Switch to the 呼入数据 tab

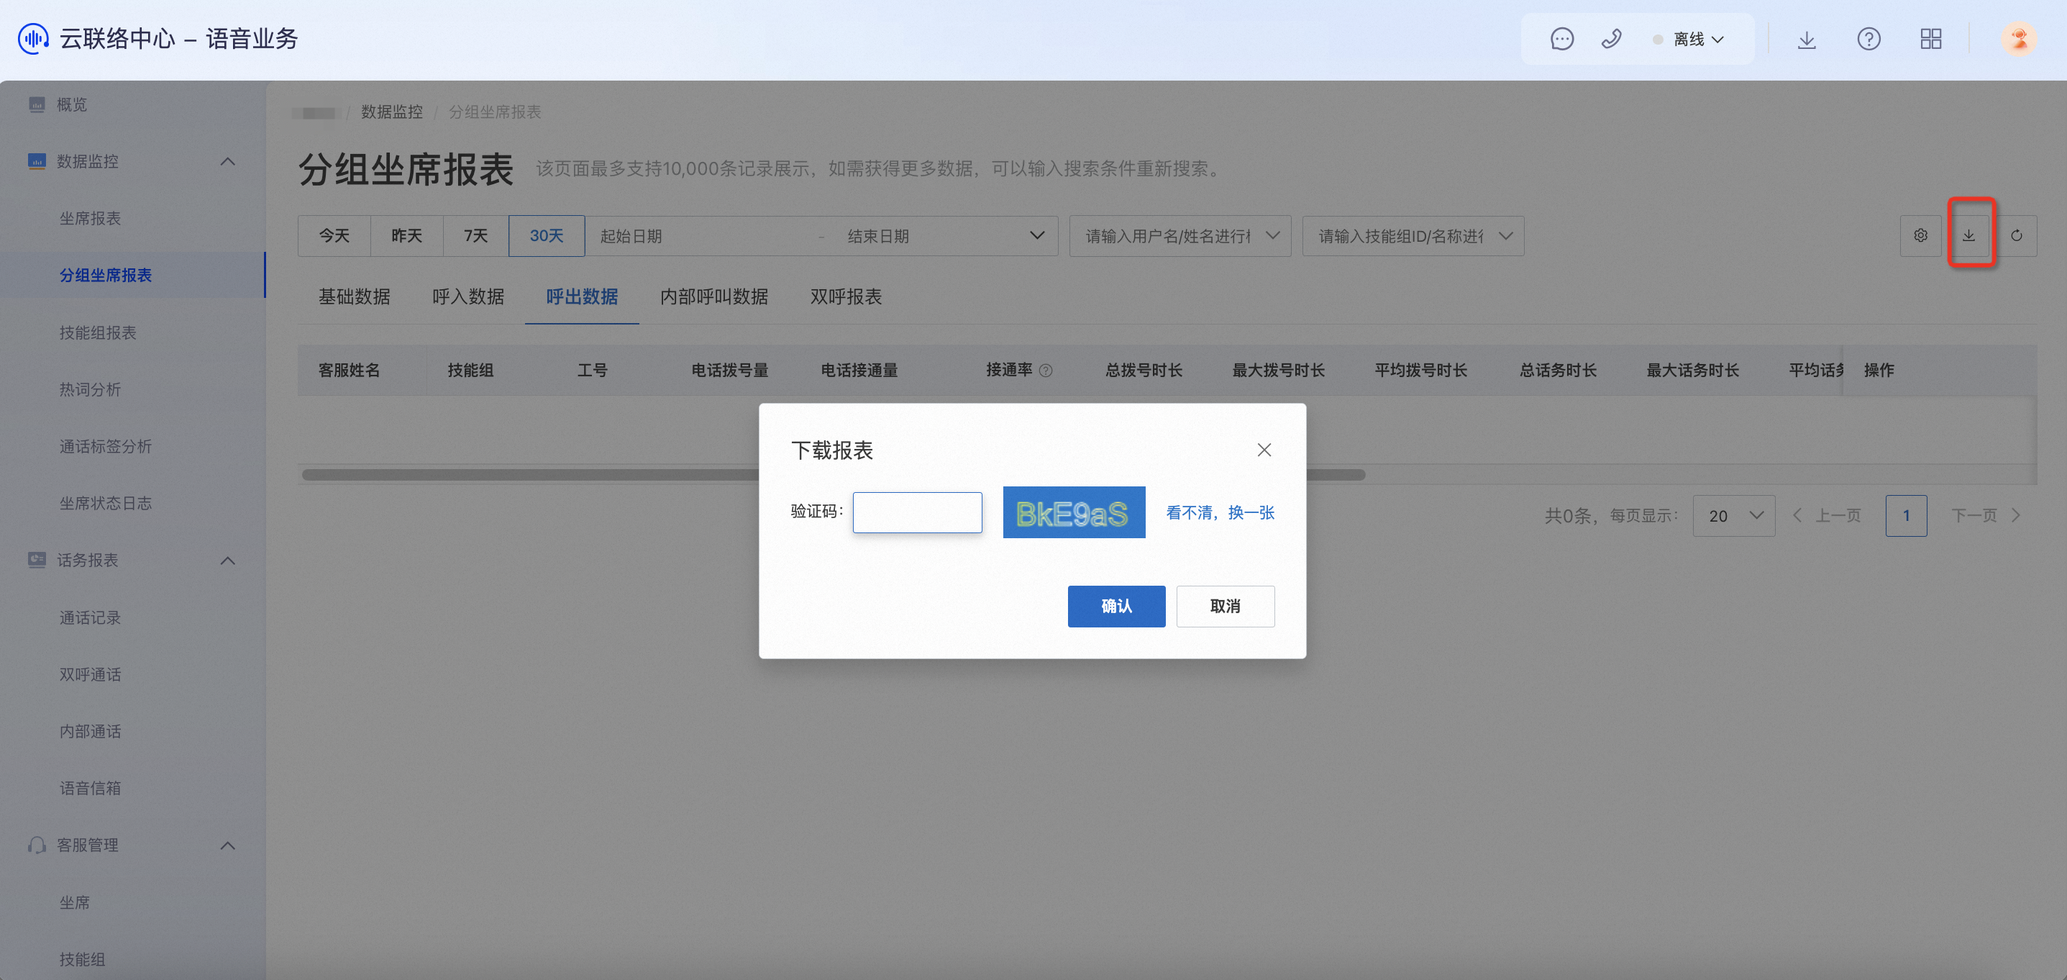[x=467, y=296]
